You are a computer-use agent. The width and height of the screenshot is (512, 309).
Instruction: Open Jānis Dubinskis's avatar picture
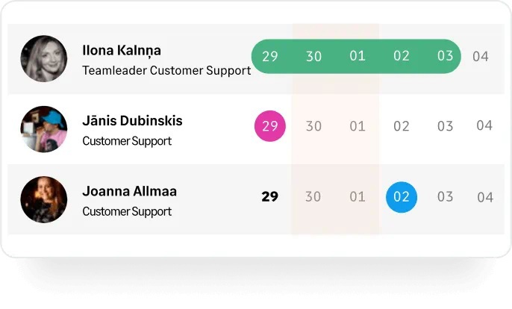click(x=44, y=129)
